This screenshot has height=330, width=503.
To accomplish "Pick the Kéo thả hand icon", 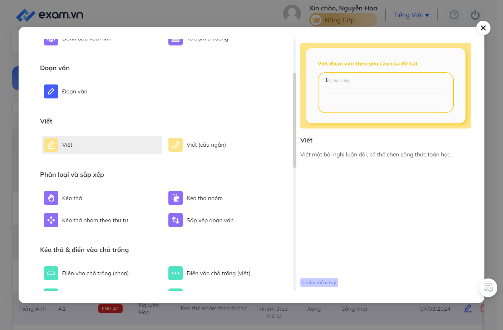I will (51, 198).
